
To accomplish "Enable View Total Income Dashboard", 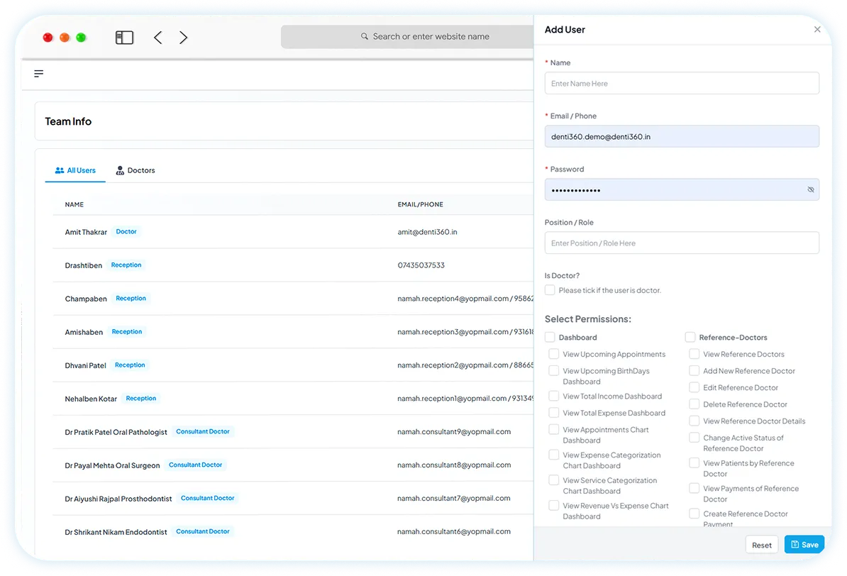I will click(x=554, y=396).
